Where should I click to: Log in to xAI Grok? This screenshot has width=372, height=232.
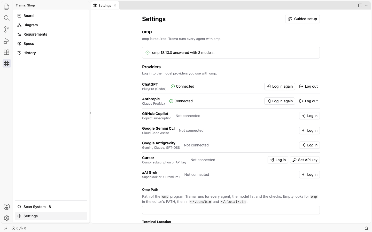309,175
